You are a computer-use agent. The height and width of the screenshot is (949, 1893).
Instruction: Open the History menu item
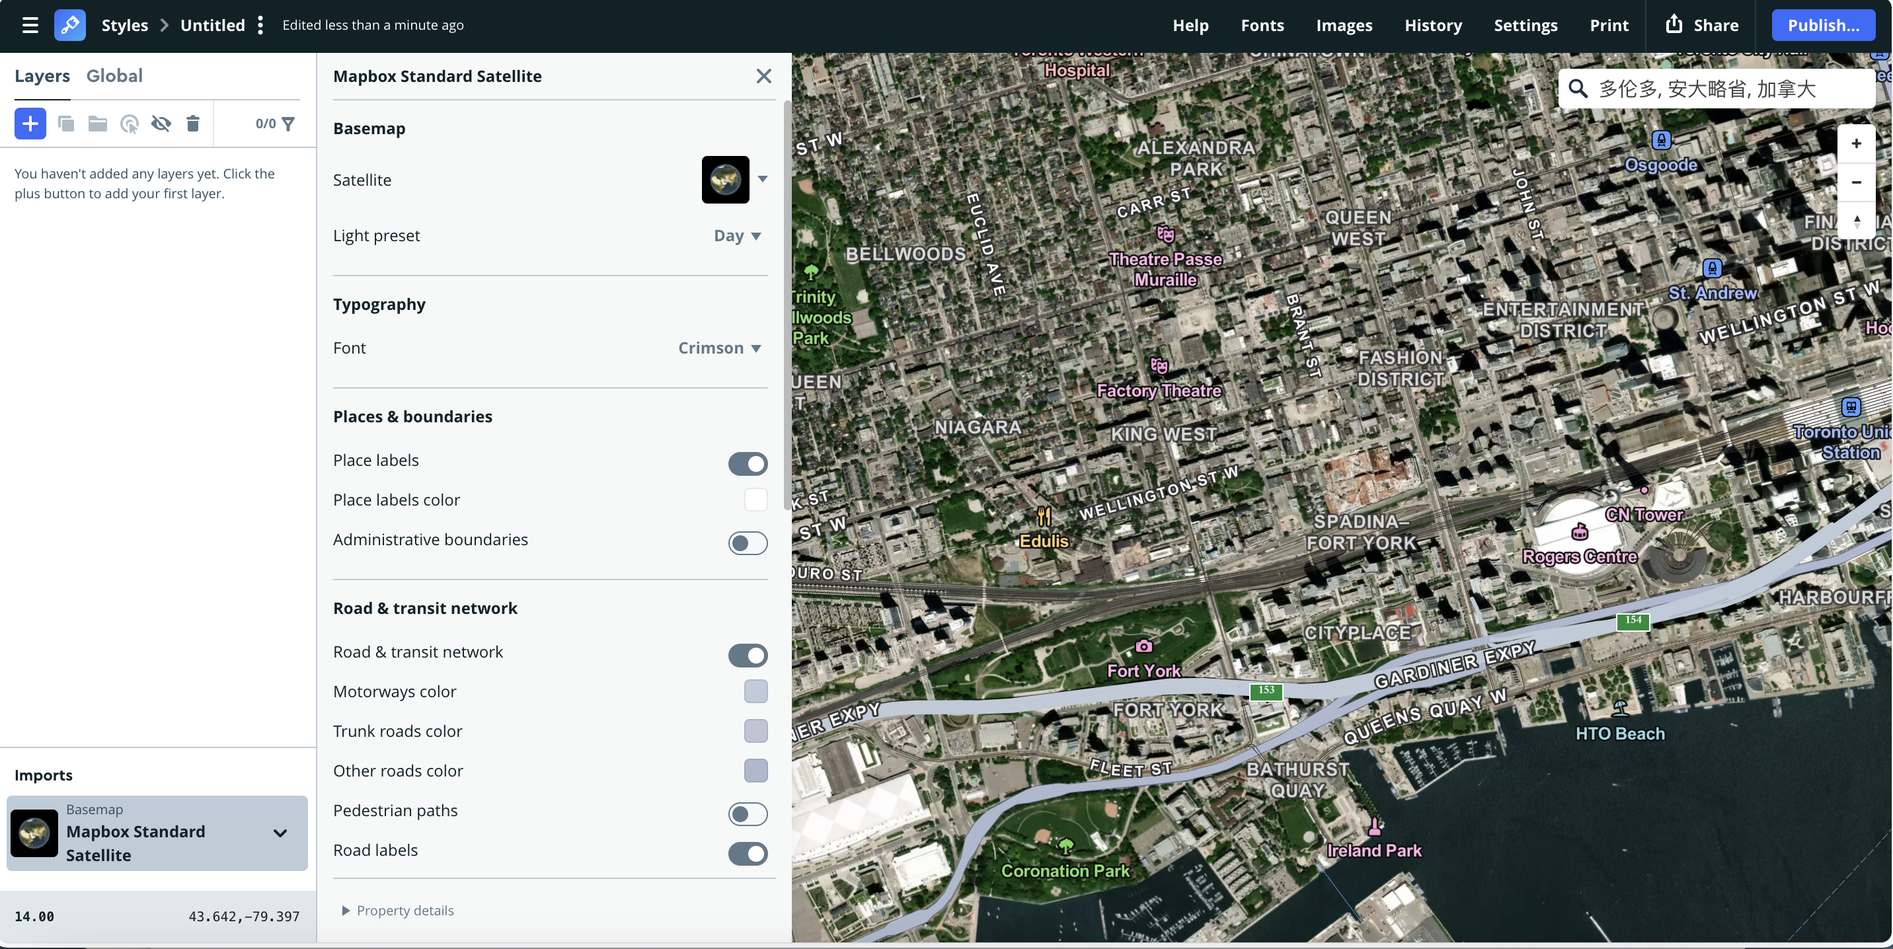coord(1432,25)
